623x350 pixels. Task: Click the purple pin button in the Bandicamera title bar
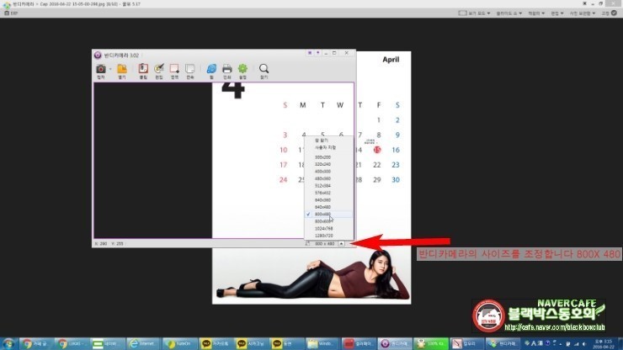pos(318,53)
